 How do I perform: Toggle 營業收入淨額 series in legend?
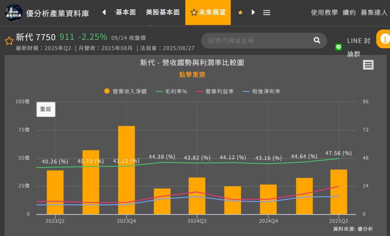pyautogui.click(x=125, y=91)
